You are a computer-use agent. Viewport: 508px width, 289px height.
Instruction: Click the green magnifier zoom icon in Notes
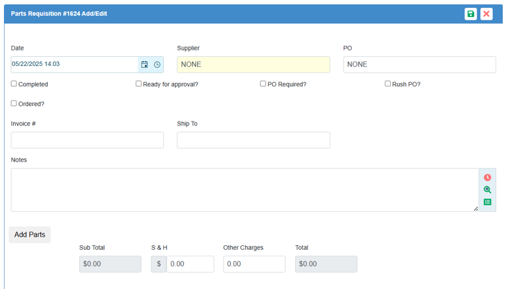[x=487, y=190]
